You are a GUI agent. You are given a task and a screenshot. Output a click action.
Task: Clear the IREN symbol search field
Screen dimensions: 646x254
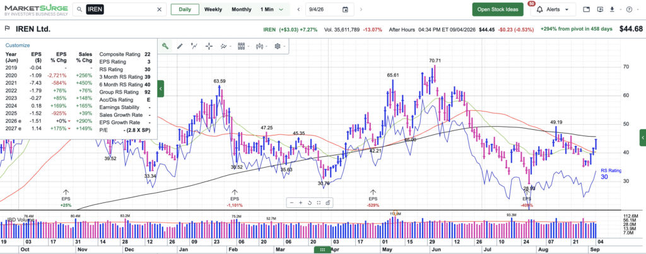coord(160,9)
